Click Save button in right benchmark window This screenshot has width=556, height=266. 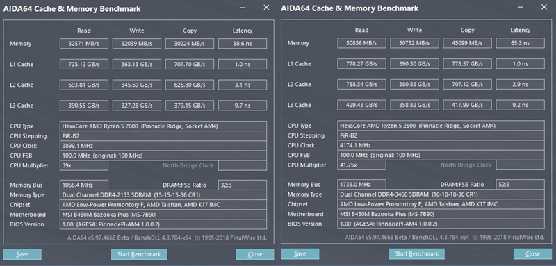pos(300,254)
